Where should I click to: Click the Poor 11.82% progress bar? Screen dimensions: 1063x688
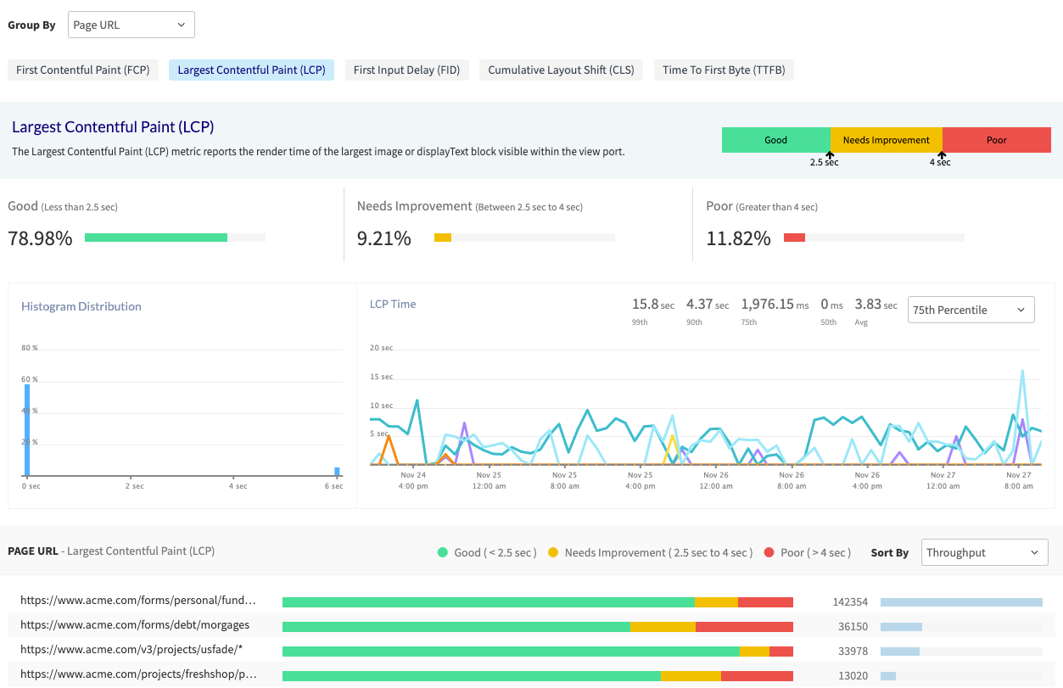[874, 238]
